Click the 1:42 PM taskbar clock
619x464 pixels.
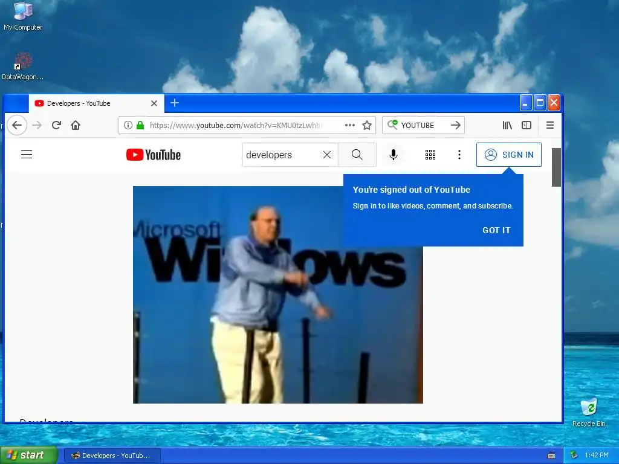point(597,456)
